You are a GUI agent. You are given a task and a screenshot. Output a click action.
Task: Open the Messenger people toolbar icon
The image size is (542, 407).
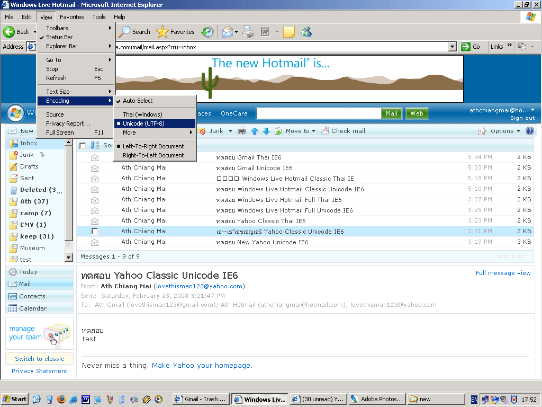(x=306, y=32)
